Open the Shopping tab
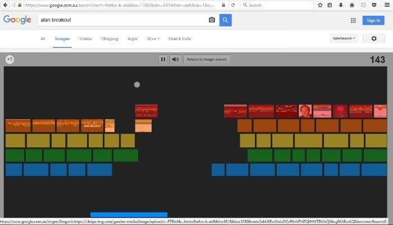This screenshot has width=393, height=225. click(x=110, y=39)
